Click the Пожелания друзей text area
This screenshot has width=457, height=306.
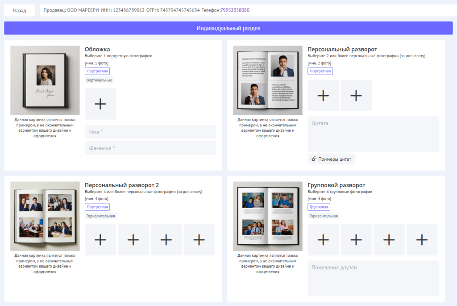373,278
